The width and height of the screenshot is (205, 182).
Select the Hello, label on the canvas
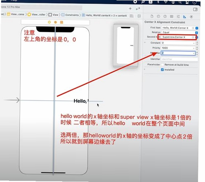pyautogui.click(x=81, y=101)
